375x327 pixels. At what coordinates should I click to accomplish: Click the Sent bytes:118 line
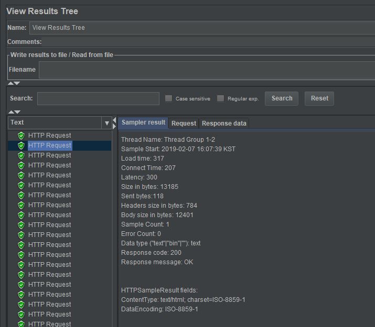click(142, 196)
